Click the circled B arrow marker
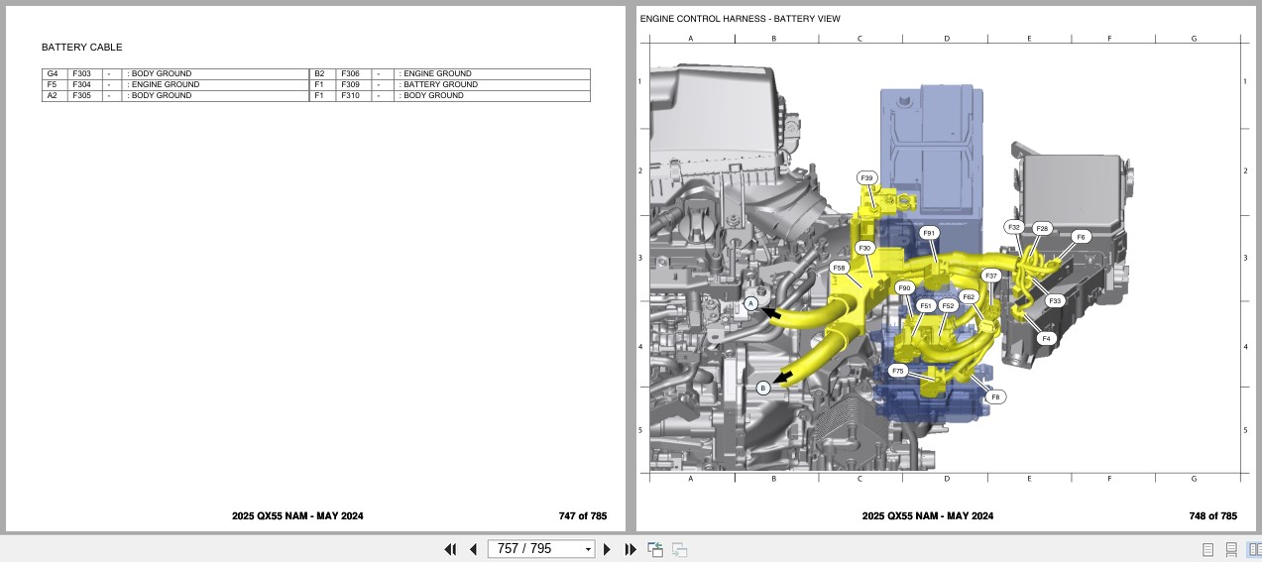 (x=763, y=388)
